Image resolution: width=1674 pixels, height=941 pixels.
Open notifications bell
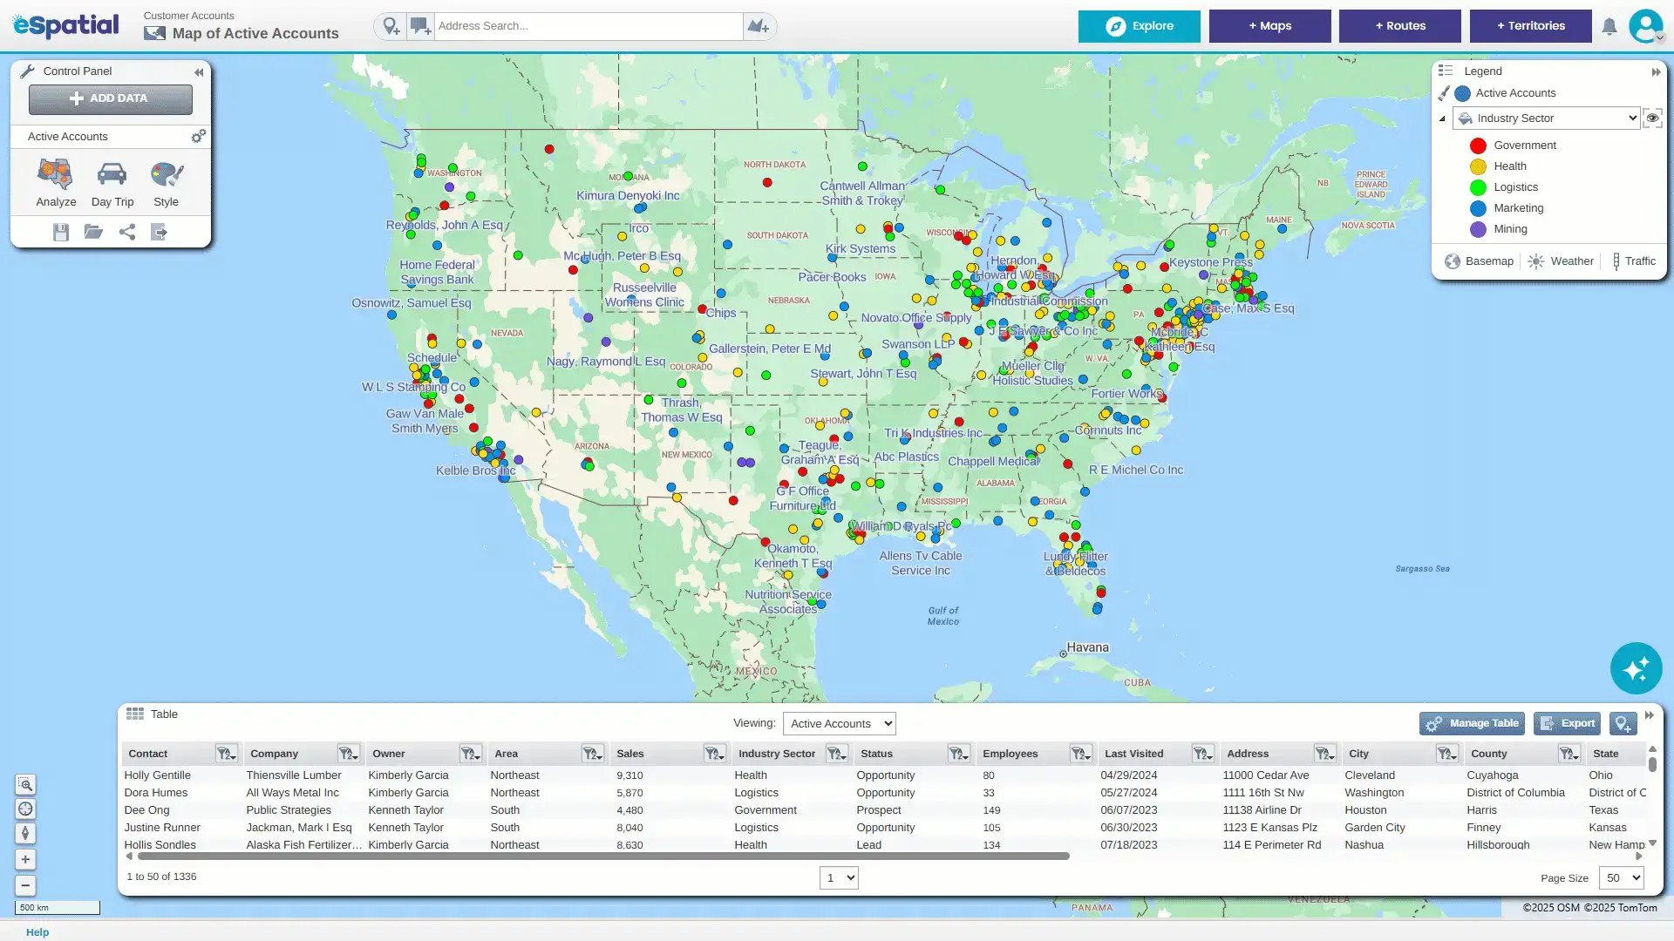click(1609, 26)
